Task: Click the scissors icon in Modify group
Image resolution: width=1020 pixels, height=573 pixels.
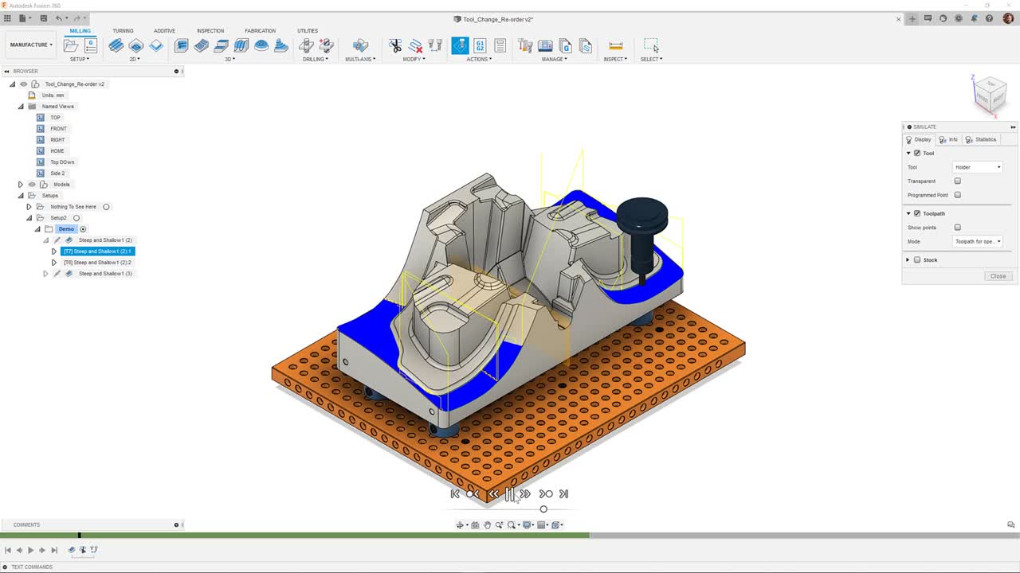Action: point(395,46)
